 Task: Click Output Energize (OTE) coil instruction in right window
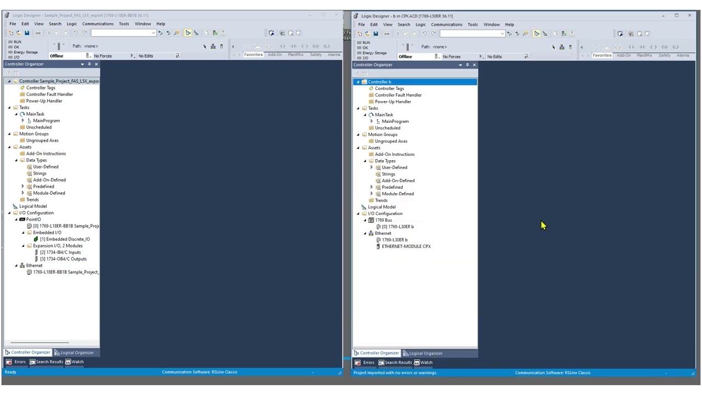click(653, 47)
